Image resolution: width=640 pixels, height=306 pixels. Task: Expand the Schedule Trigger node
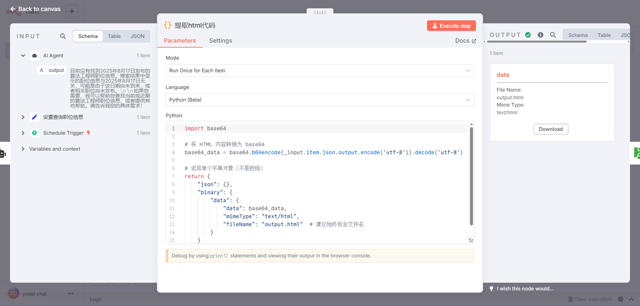point(23,133)
